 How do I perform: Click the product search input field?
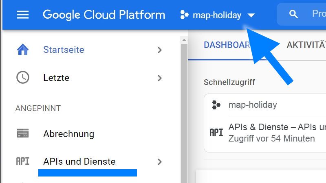click(318, 15)
